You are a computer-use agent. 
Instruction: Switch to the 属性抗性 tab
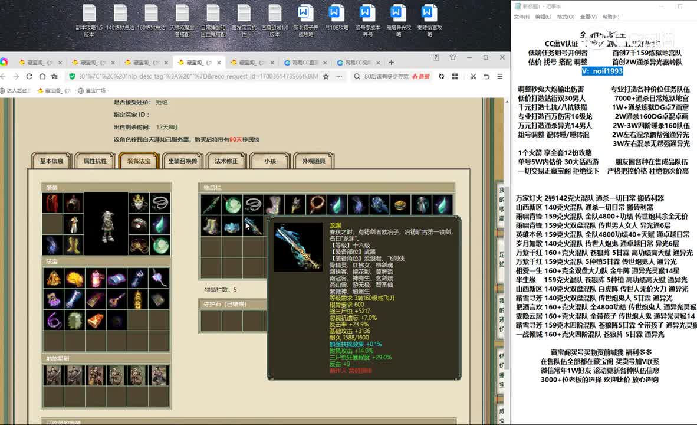[x=95, y=161]
